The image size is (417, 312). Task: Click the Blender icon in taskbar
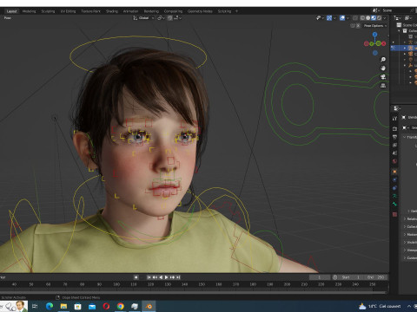(149, 306)
